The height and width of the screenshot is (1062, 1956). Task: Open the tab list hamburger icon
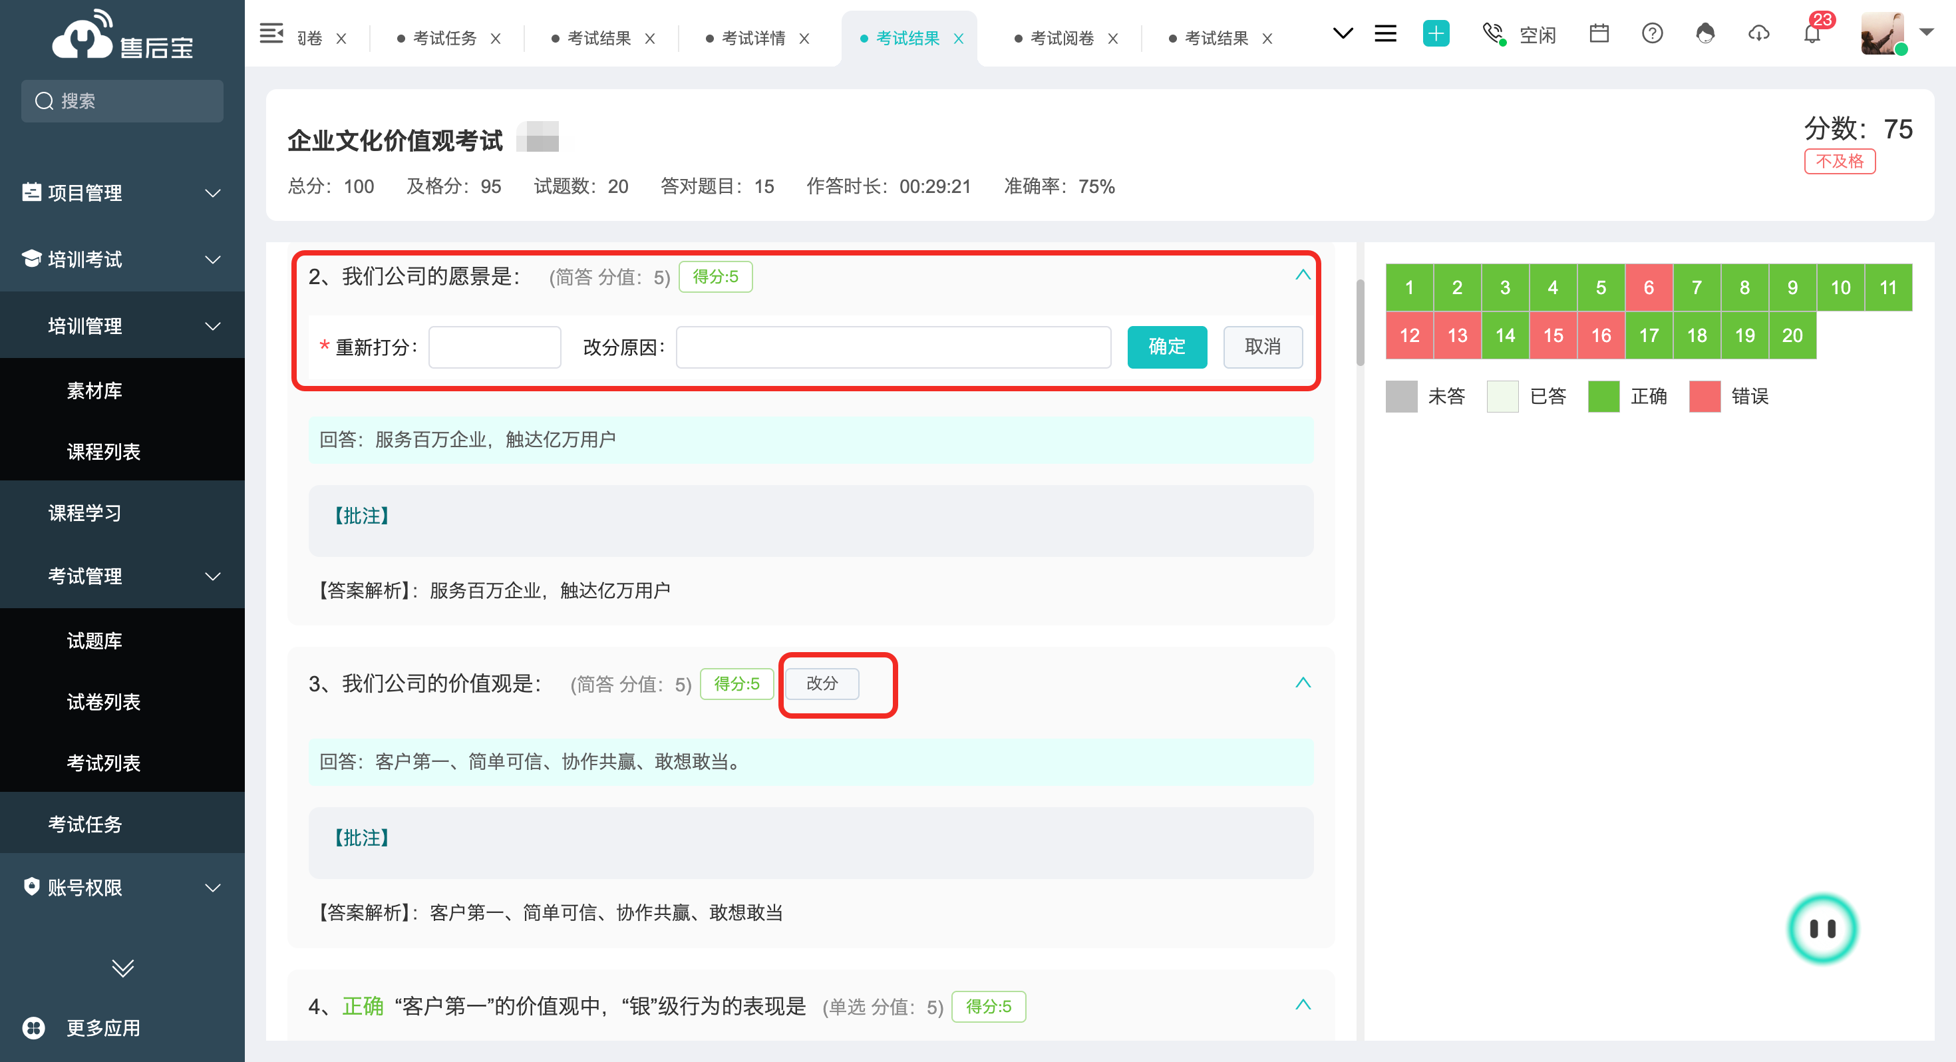[x=1386, y=34]
